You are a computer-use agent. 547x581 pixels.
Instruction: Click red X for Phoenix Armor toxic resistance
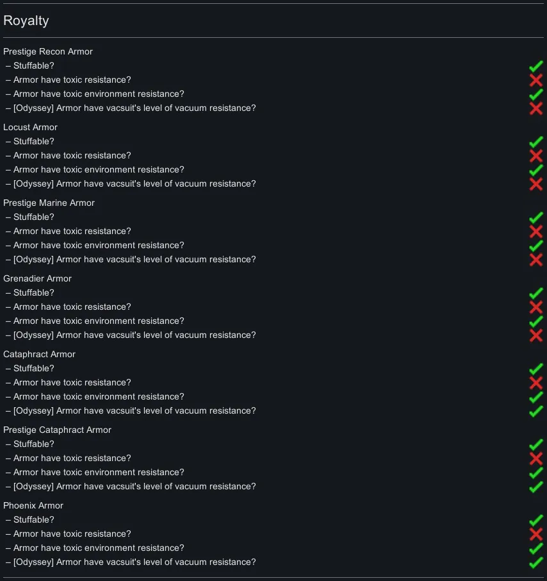tap(536, 534)
